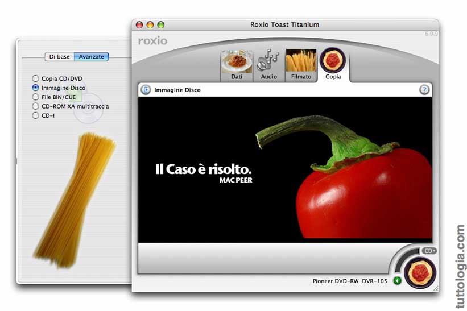
Task: Select the Immagine Disco radio button
Action: click(59, 88)
